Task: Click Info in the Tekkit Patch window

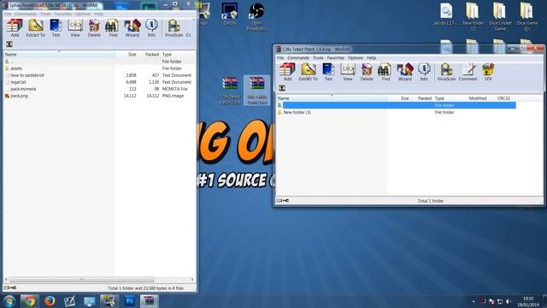Action: pos(424,72)
